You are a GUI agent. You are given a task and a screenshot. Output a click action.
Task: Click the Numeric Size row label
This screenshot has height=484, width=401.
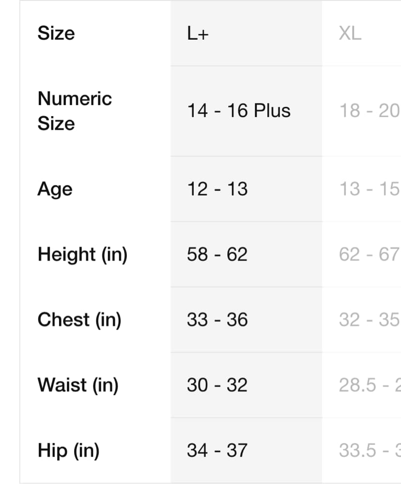click(x=75, y=111)
